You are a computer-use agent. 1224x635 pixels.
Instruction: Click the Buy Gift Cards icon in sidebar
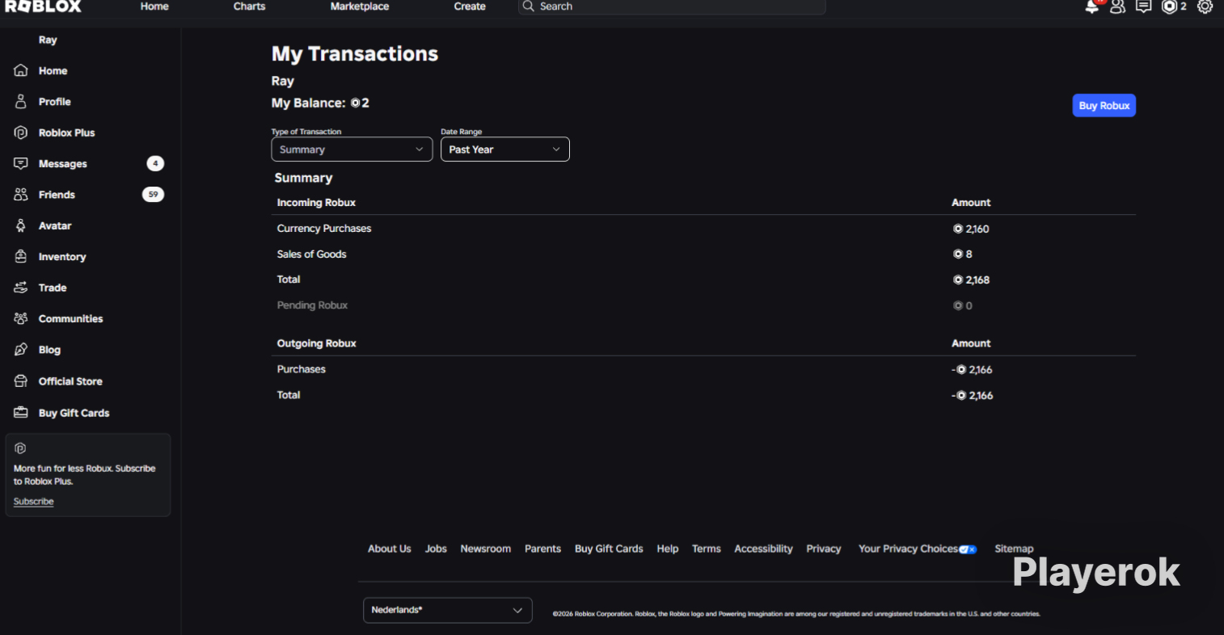point(21,413)
